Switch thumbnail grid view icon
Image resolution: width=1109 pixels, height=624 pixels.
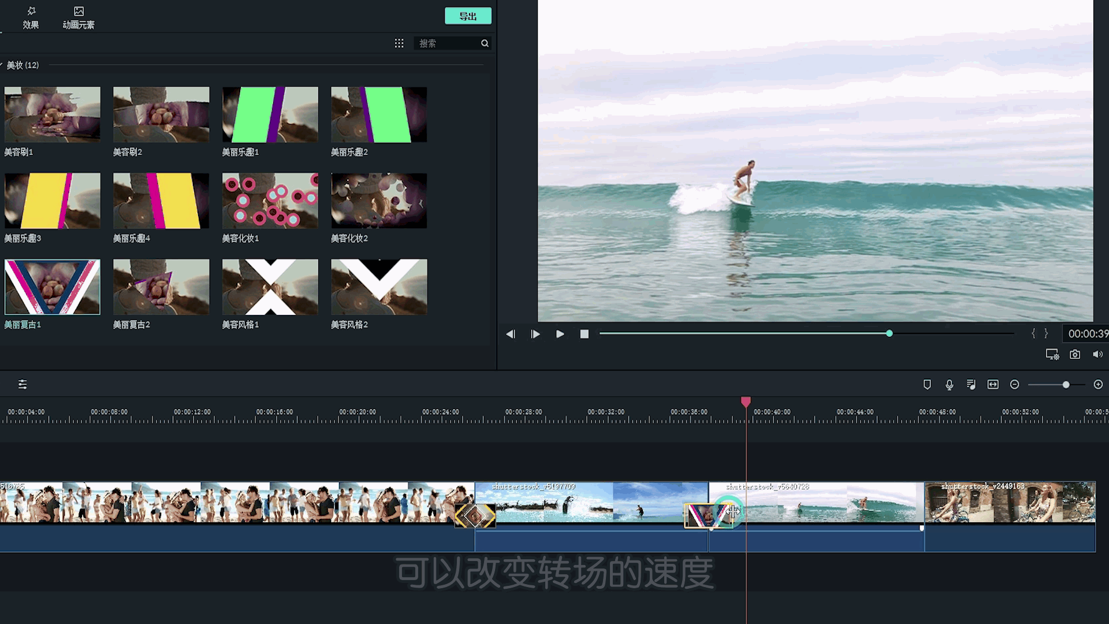(x=399, y=43)
